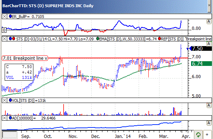Click the Jan.`14 date axis label
This screenshot has height=139, width=213.
point(123,136)
